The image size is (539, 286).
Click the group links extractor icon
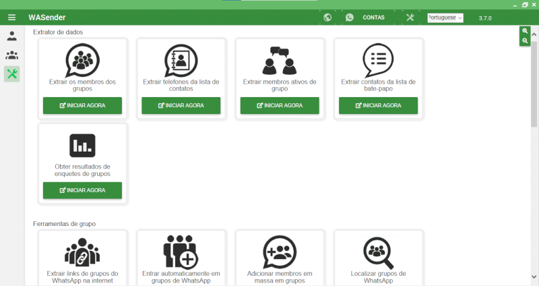coord(82,252)
